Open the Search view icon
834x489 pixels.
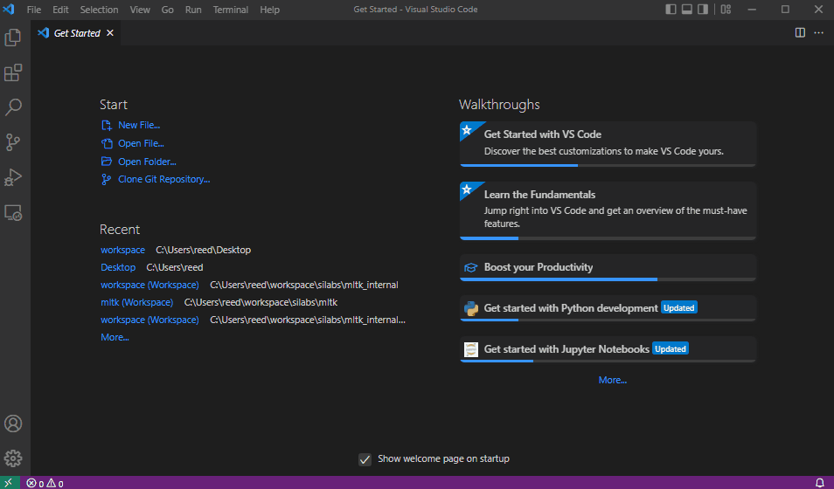(x=13, y=107)
